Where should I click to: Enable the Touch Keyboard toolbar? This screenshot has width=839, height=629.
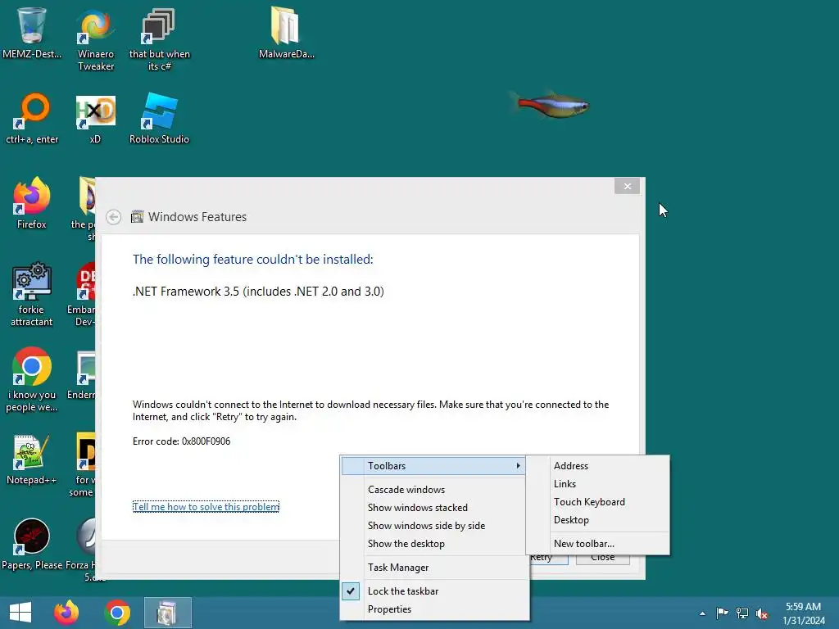click(597, 502)
